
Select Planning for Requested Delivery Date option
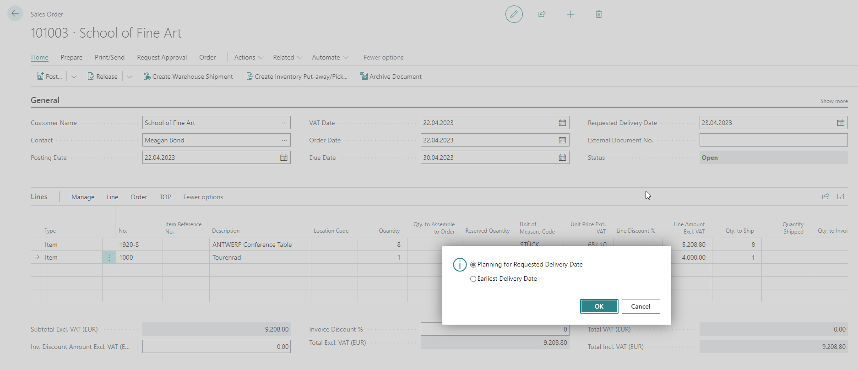pos(473,265)
